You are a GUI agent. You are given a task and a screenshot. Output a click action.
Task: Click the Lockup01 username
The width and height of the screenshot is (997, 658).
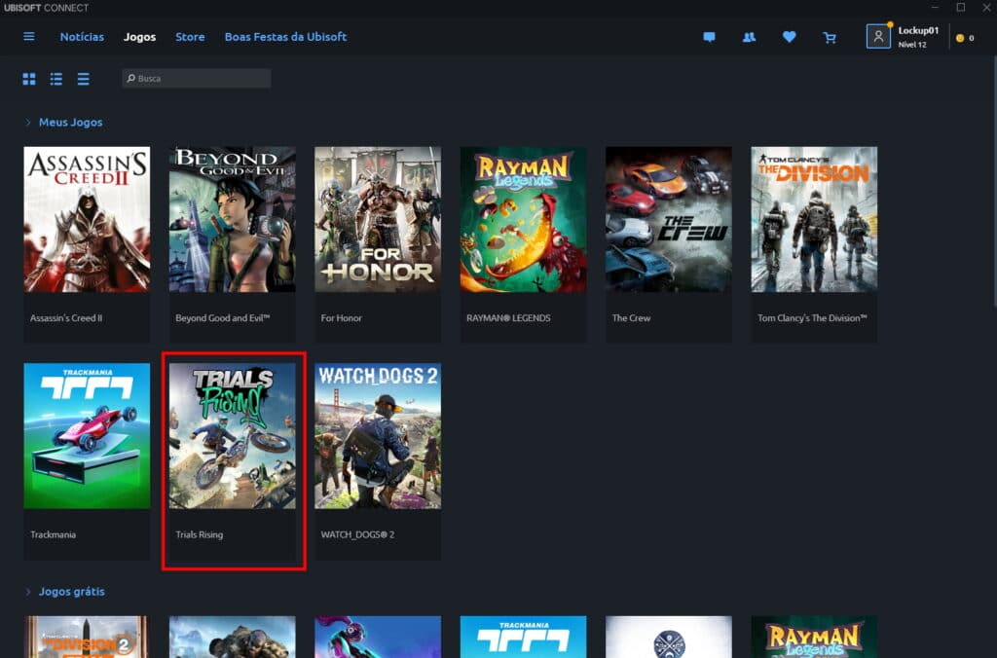pos(918,30)
